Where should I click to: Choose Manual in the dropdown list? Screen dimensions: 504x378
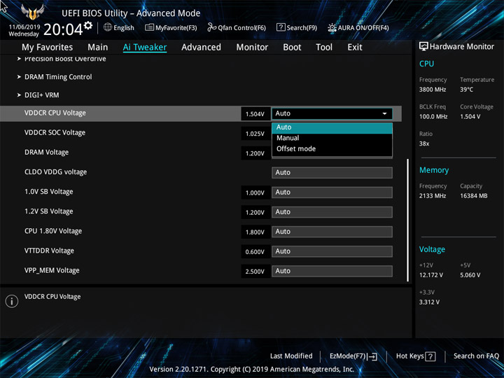[x=332, y=138]
